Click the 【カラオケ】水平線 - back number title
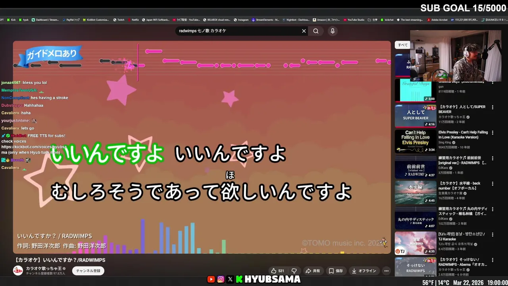 460,186
